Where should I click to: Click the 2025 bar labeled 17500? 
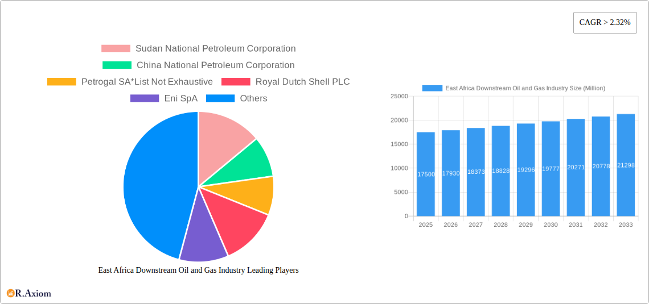point(426,174)
